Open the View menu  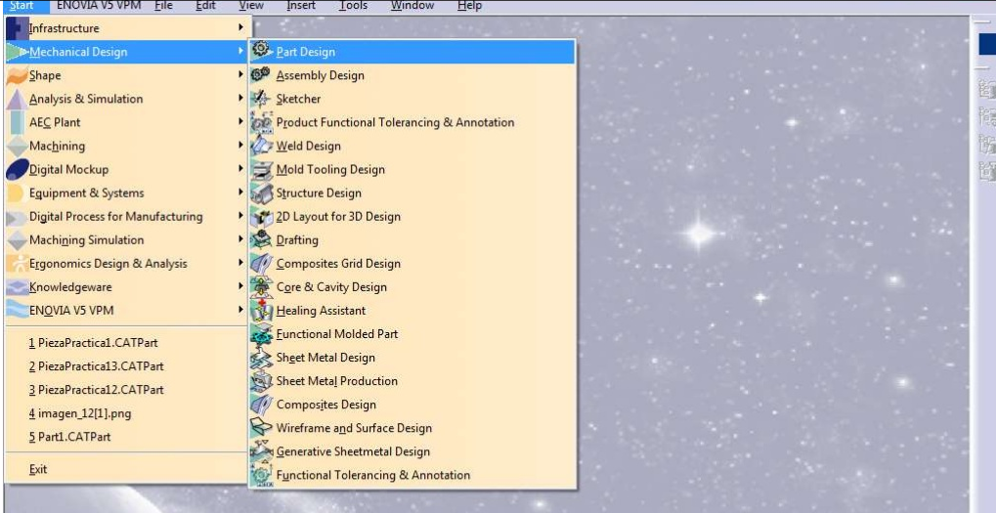pyautogui.click(x=251, y=5)
